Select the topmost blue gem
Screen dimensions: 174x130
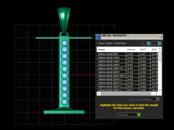pos(65,43)
